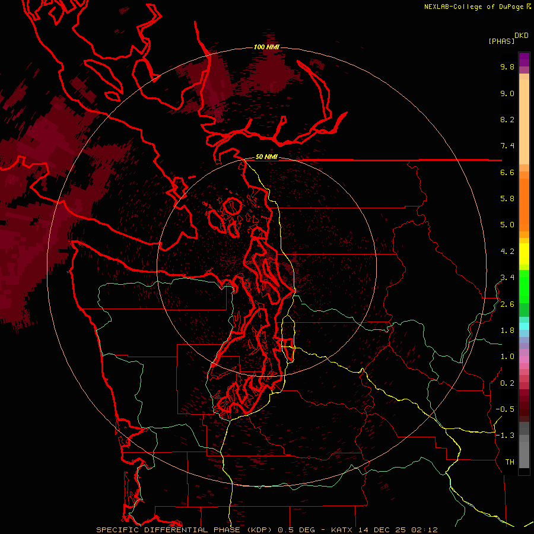Click the DKD label above the color scale
Screen dimensions: 534x534
[522, 36]
